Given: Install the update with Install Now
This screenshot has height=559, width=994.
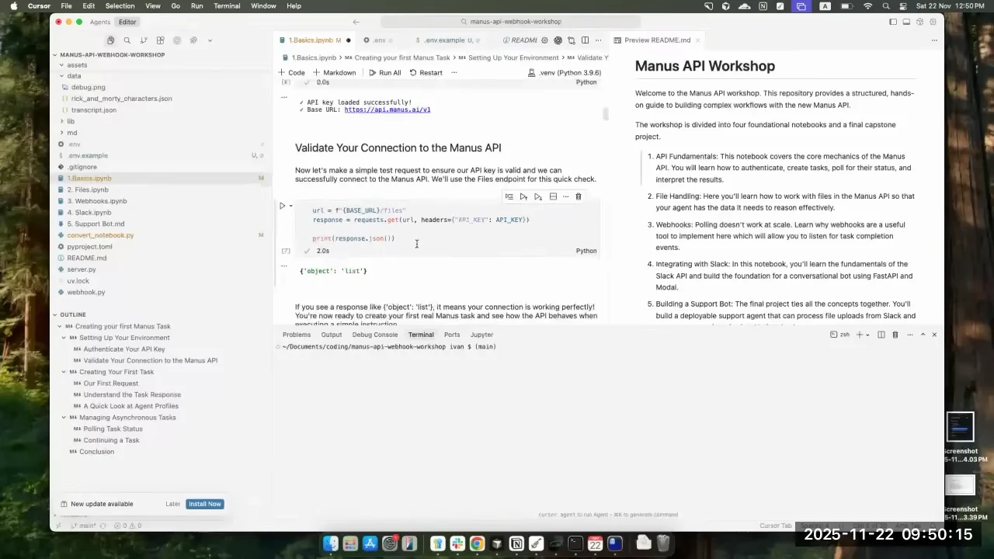Looking at the screenshot, I should tap(205, 504).
